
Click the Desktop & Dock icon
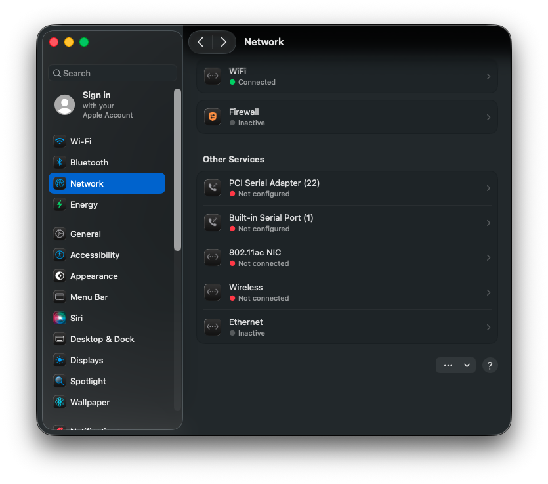(60, 339)
